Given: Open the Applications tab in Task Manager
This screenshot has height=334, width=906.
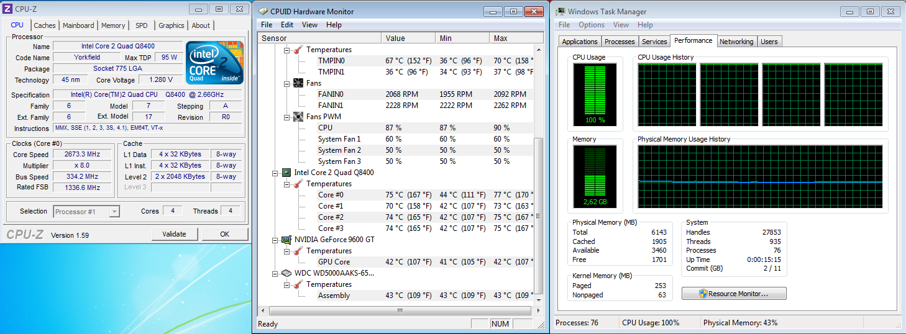Looking at the screenshot, I should [580, 42].
